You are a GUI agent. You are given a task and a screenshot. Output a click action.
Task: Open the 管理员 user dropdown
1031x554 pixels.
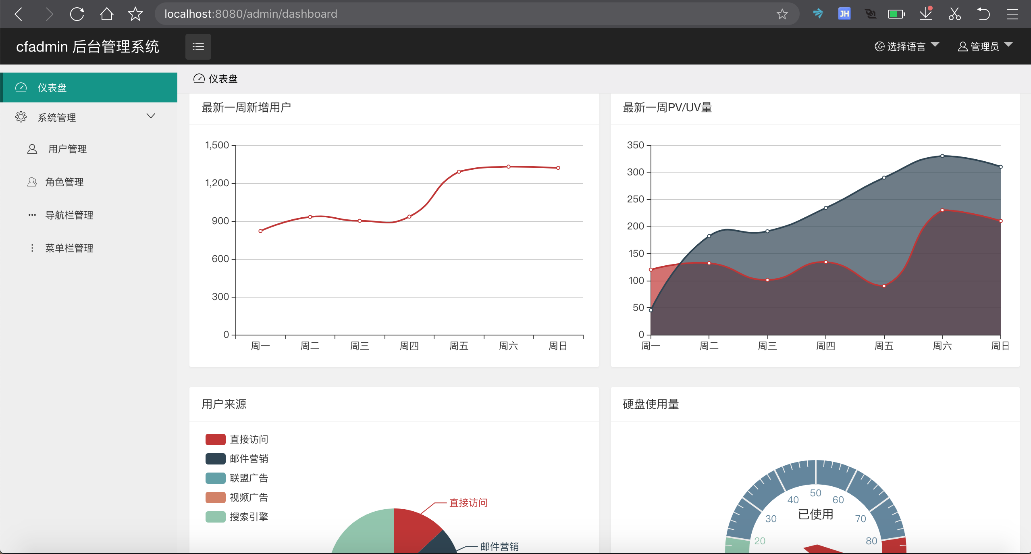pyautogui.click(x=985, y=47)
